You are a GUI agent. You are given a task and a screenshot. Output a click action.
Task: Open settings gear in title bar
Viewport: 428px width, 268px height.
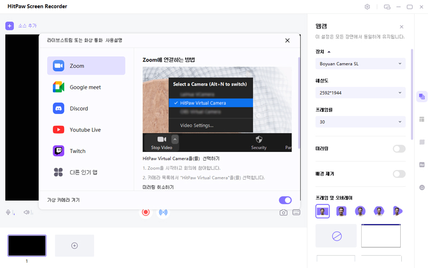(x=367, y=7)
